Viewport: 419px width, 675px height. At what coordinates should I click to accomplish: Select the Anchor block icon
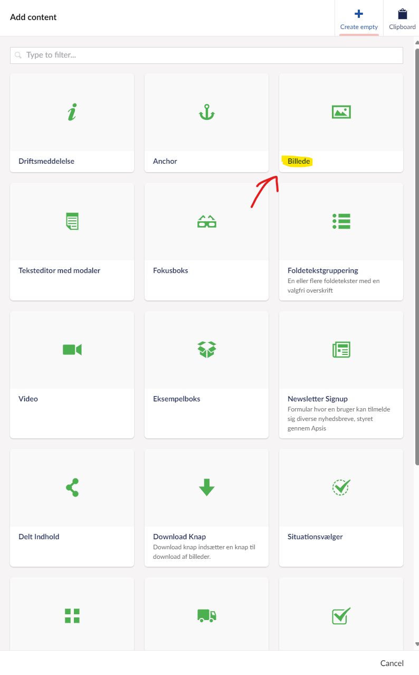(206, 112)
